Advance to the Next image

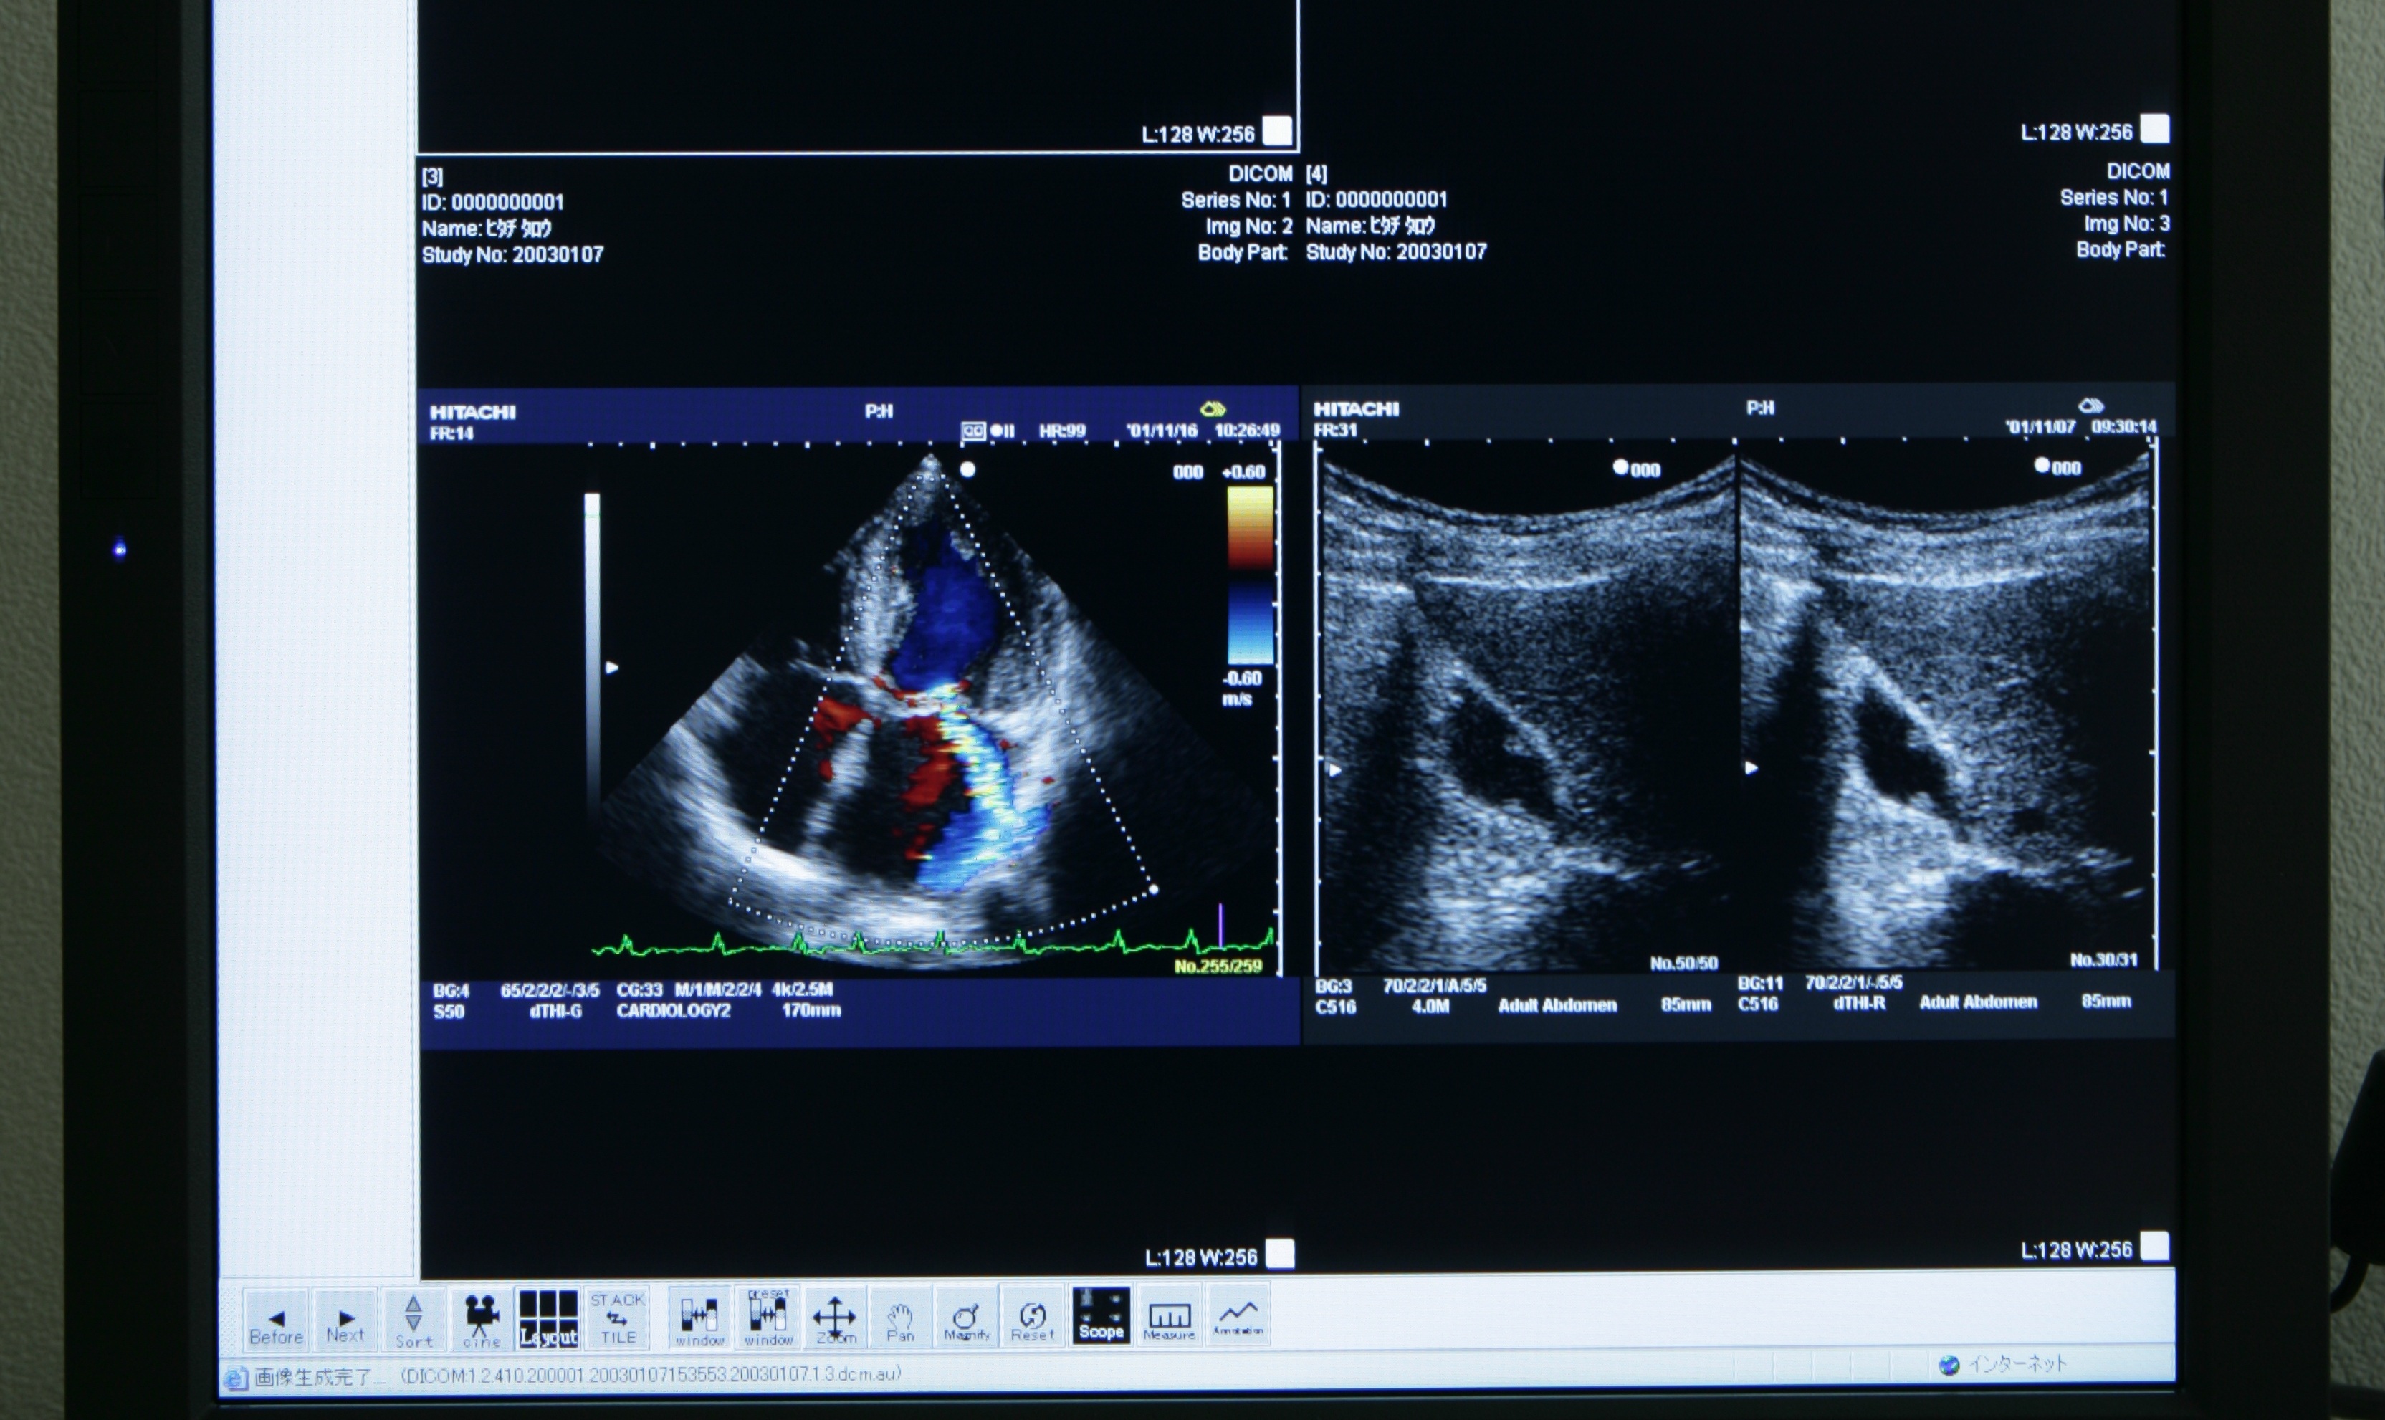pos(345,1318)
